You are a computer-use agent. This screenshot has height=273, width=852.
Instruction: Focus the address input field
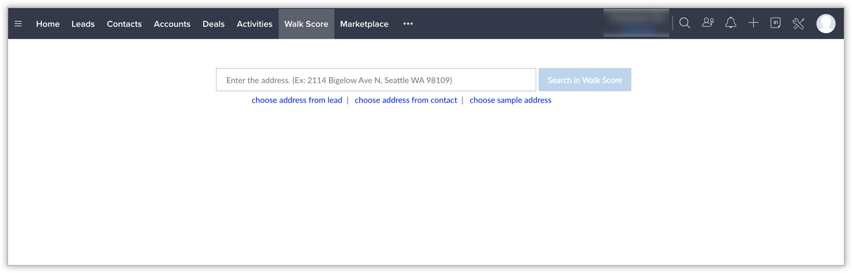tap(376, 80)
